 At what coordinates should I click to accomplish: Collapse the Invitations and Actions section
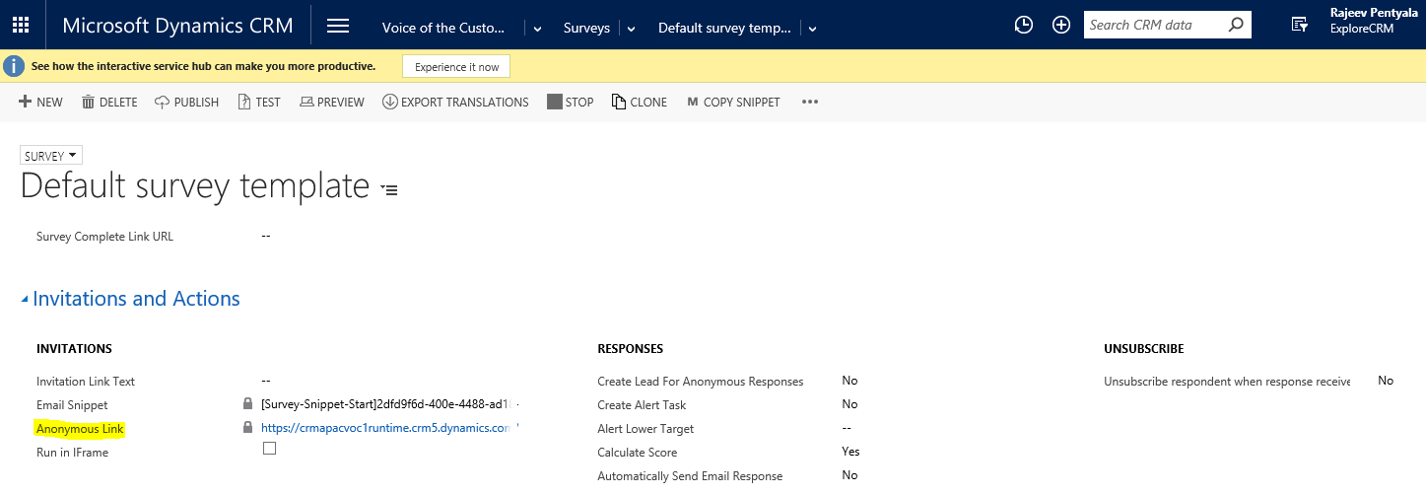coord(25,300)
